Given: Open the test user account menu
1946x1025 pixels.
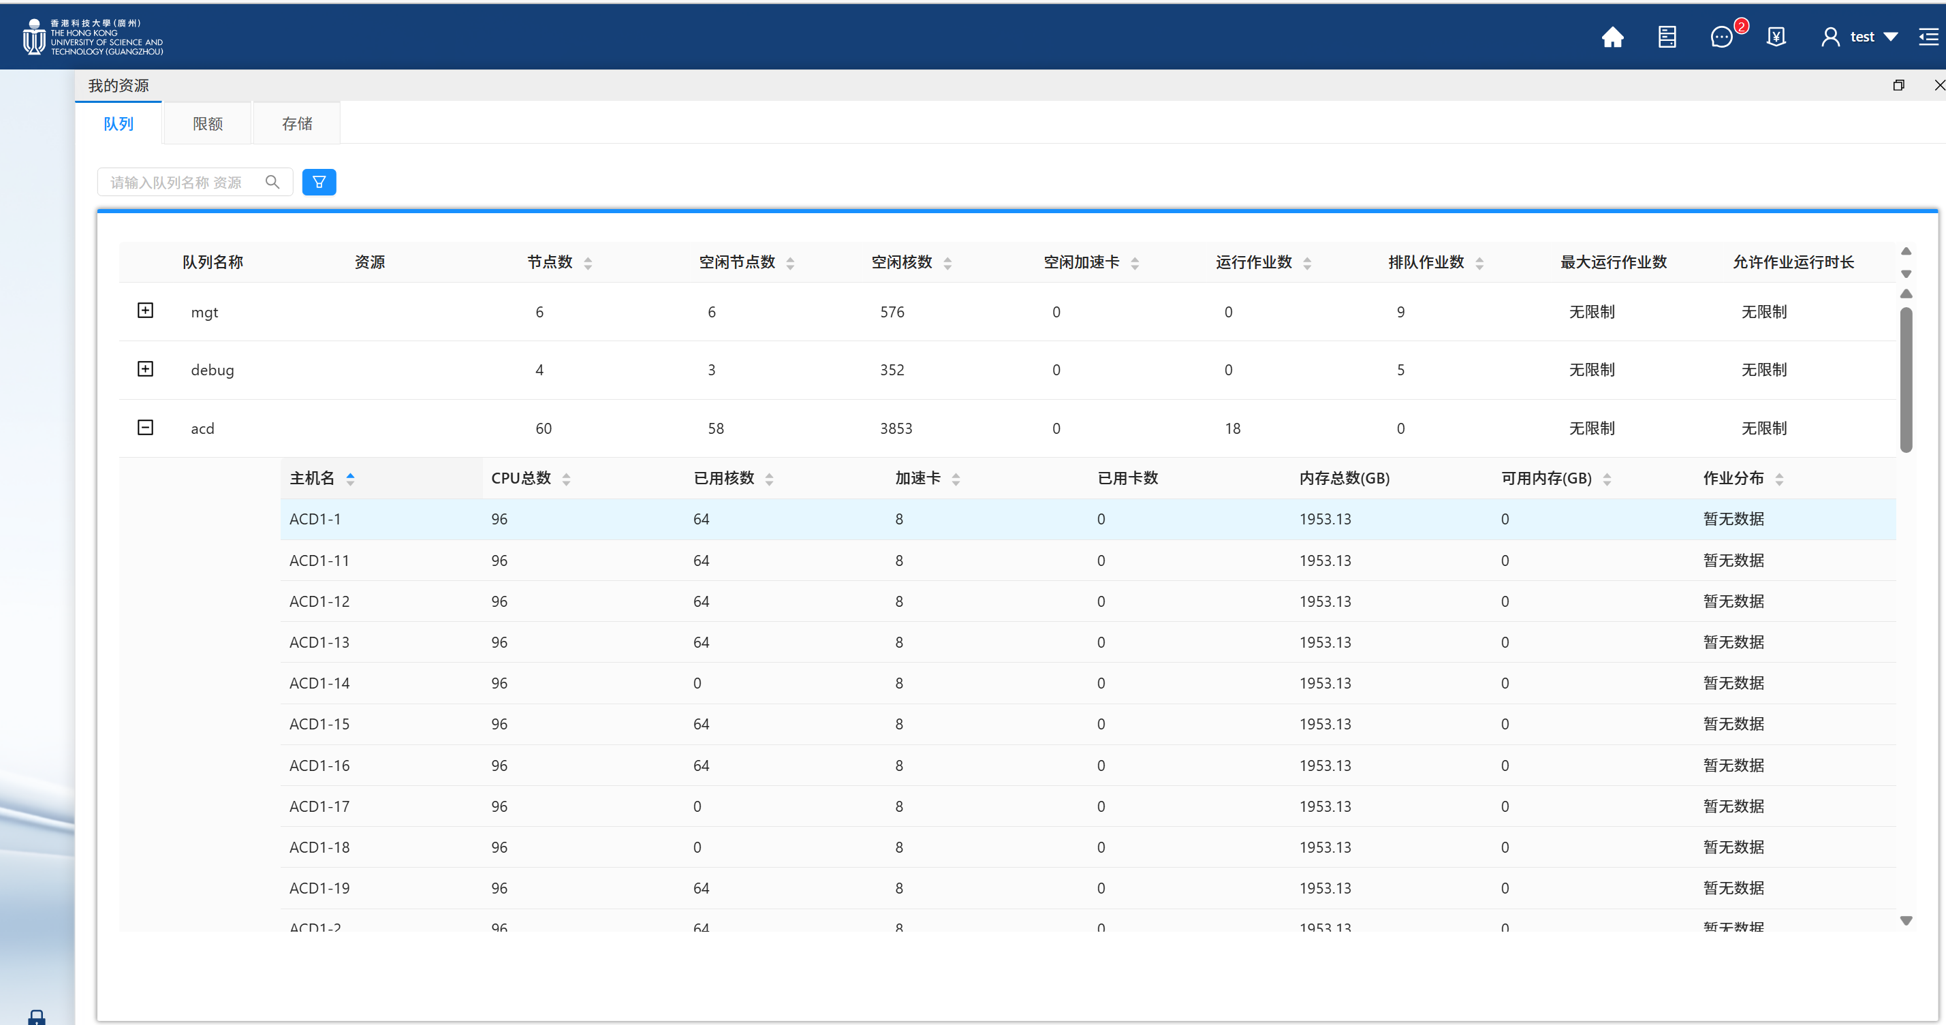Looking at the screenshot, I should pos(1860,37).
